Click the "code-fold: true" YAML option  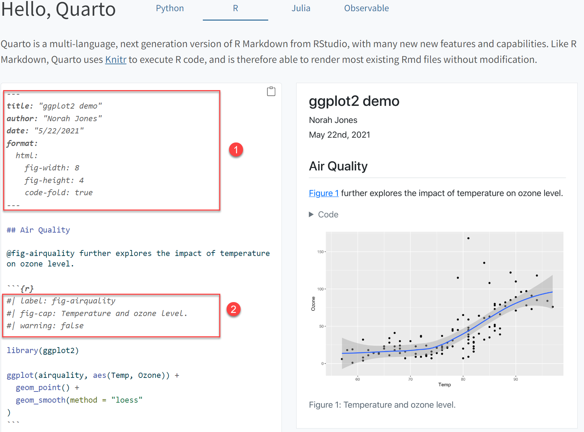coord(59,193)
